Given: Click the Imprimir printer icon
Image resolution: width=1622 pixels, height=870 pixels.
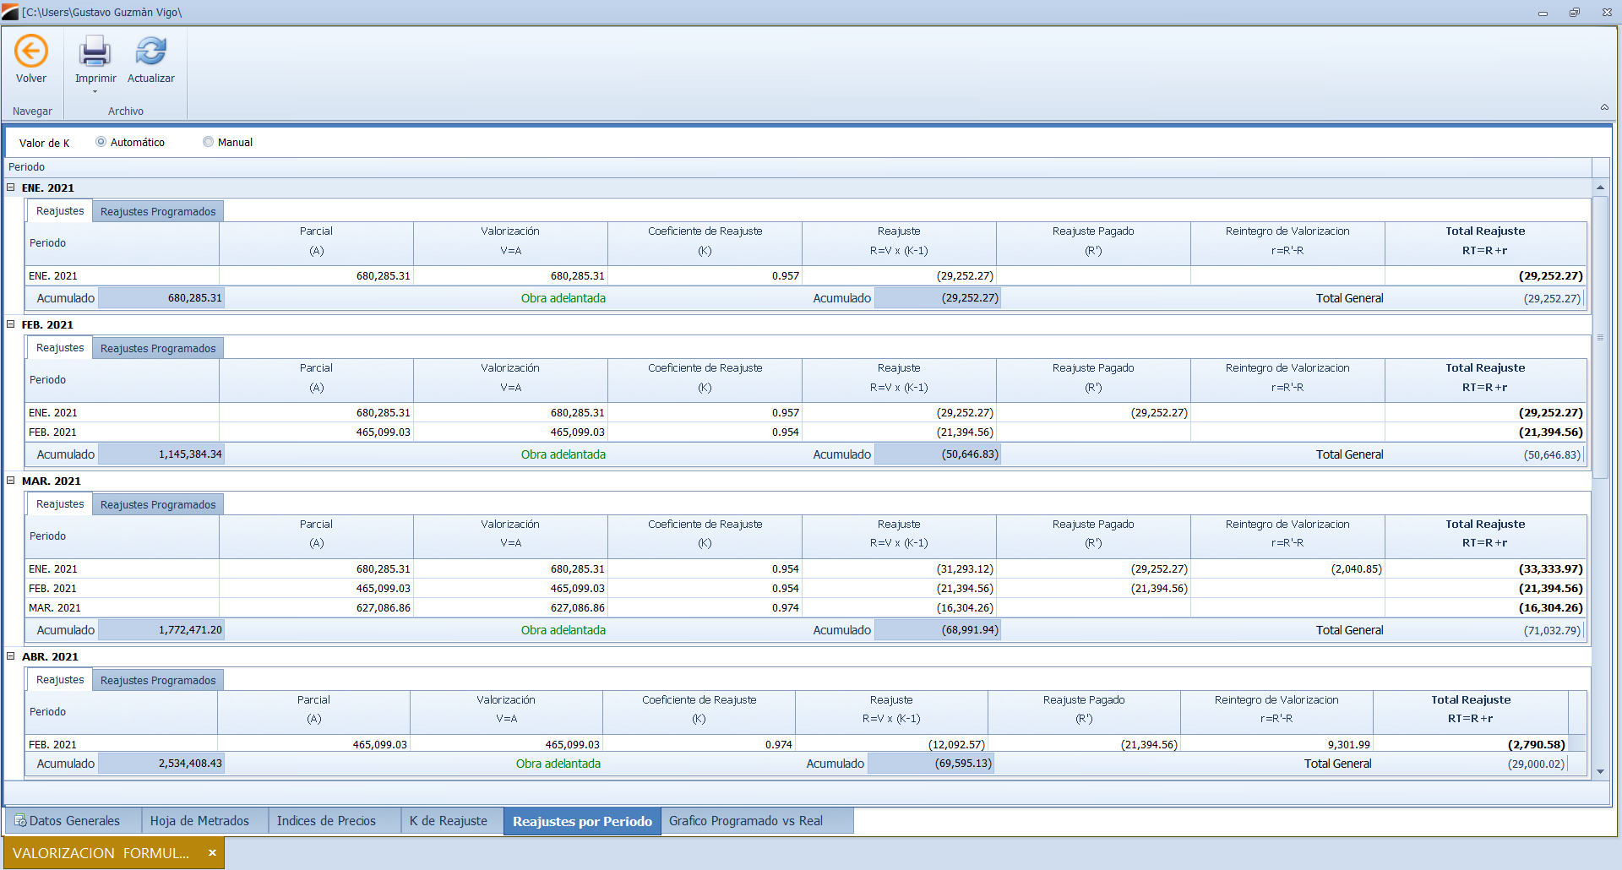Looking at the screenshot, I should click(95, 52).
